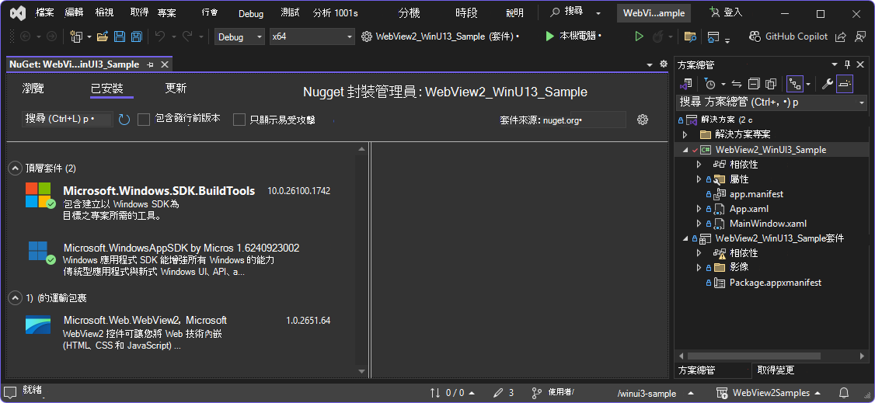Pin the NuGet document tab
875x403 pixels.
pyautogui.click(x=150, y=64)
